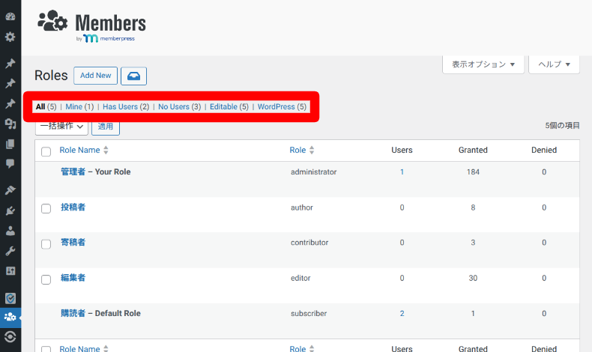
Task: Open the Tools wrench sidebar icon
Action: [10, 250]
